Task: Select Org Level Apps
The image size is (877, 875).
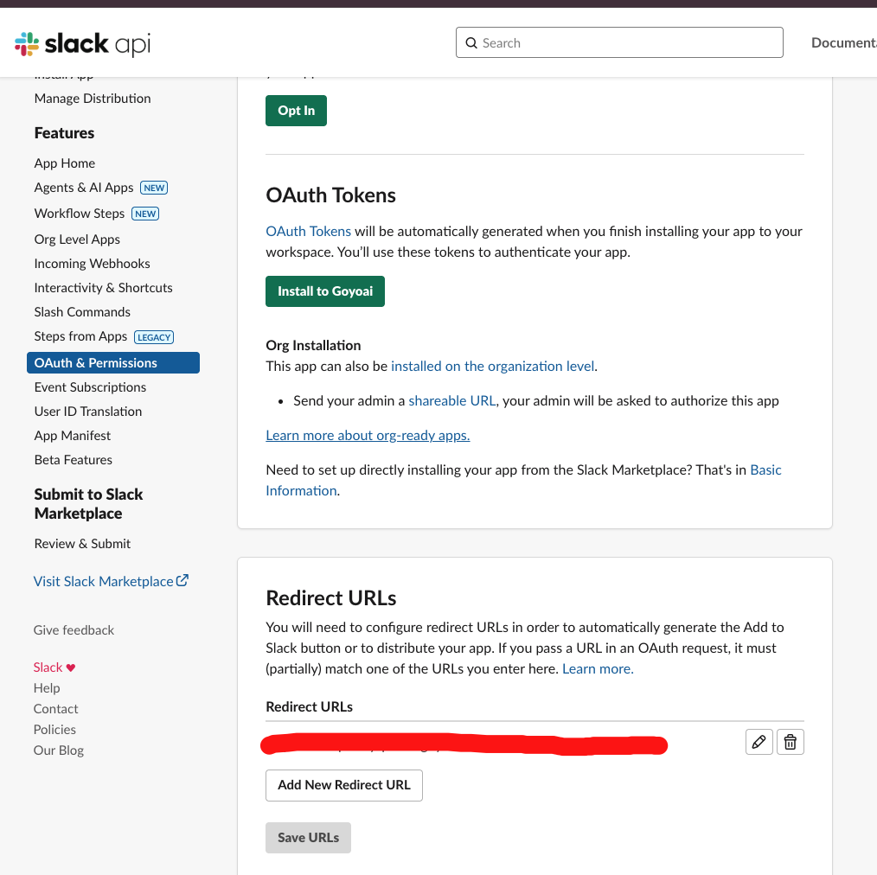Action: pyautogui.click(x=77, y=240)
